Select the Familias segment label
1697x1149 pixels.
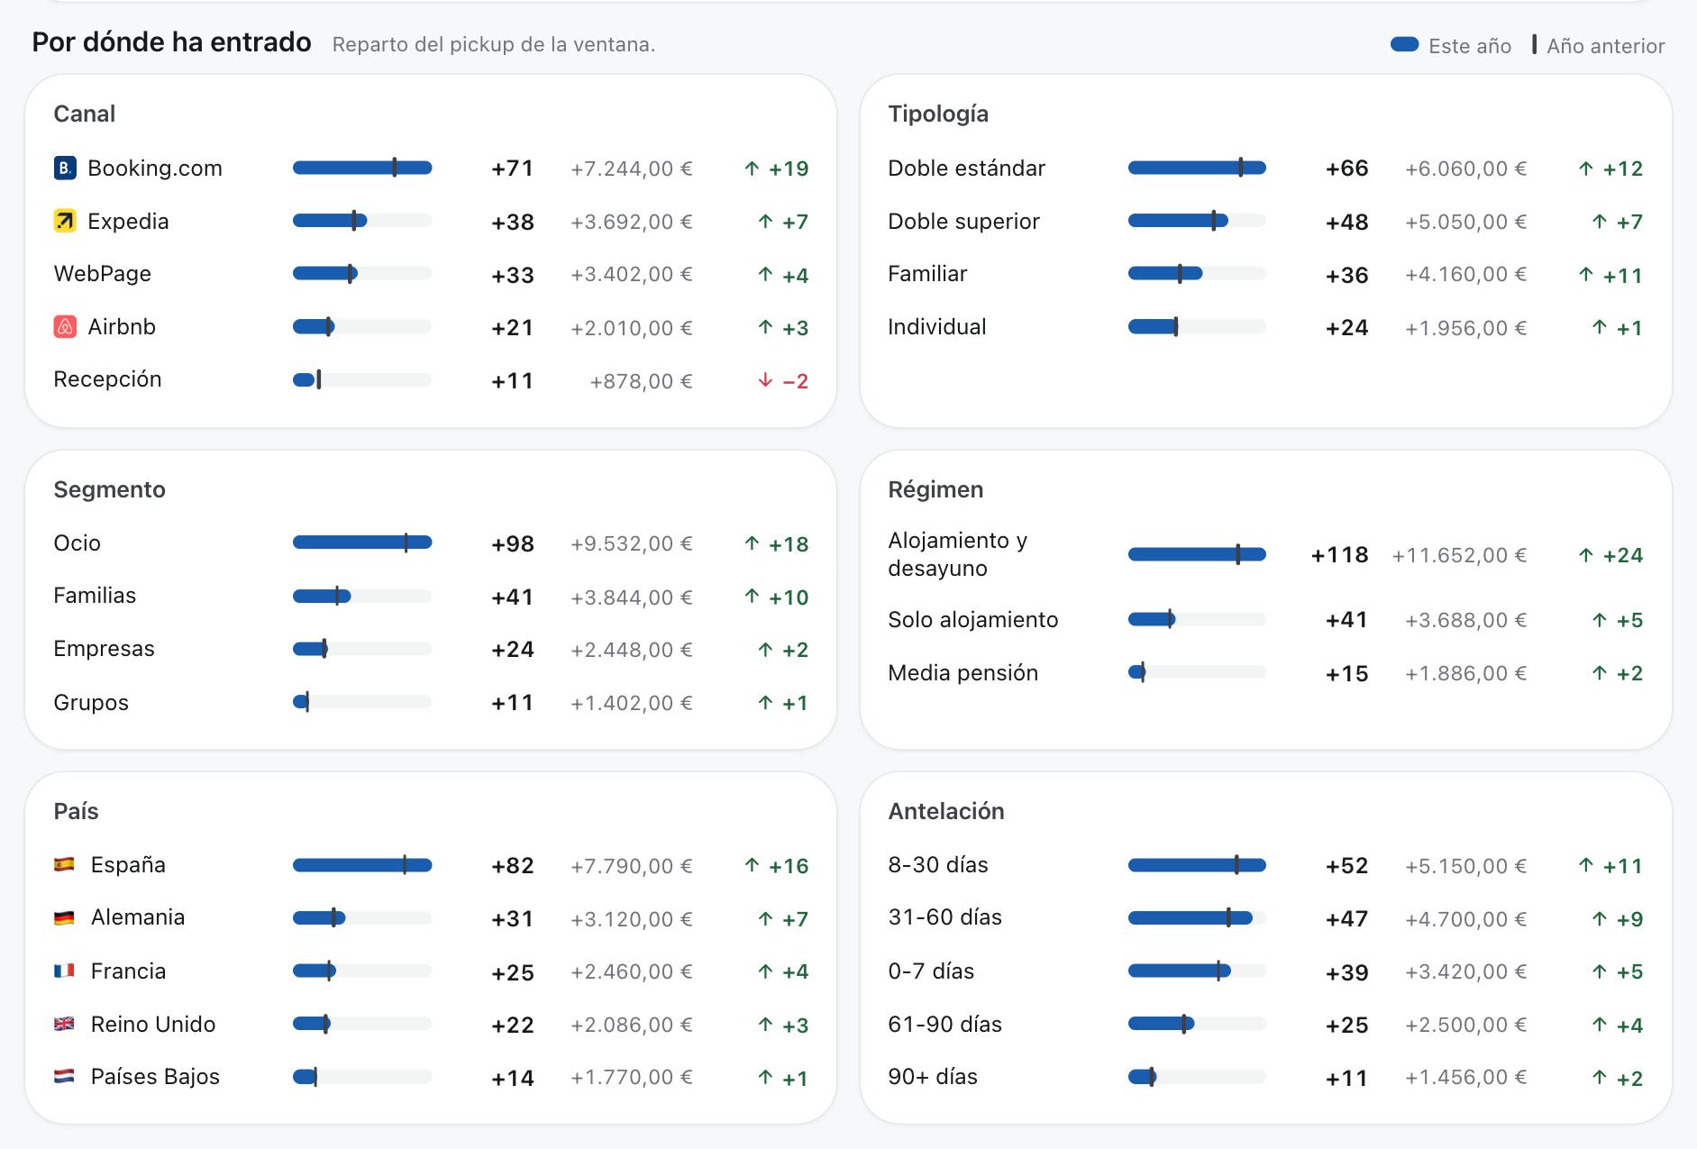point(95,596)
